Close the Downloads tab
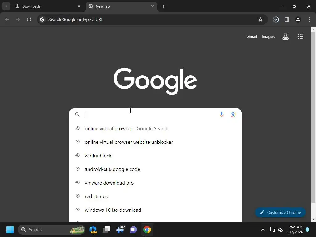Image resolution: width=316 pixels, height=237 pixels. click(79, 6)
